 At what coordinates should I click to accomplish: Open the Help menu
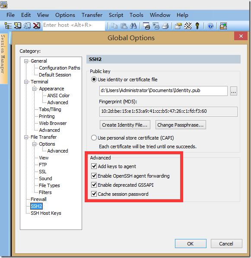click(182, 15)
